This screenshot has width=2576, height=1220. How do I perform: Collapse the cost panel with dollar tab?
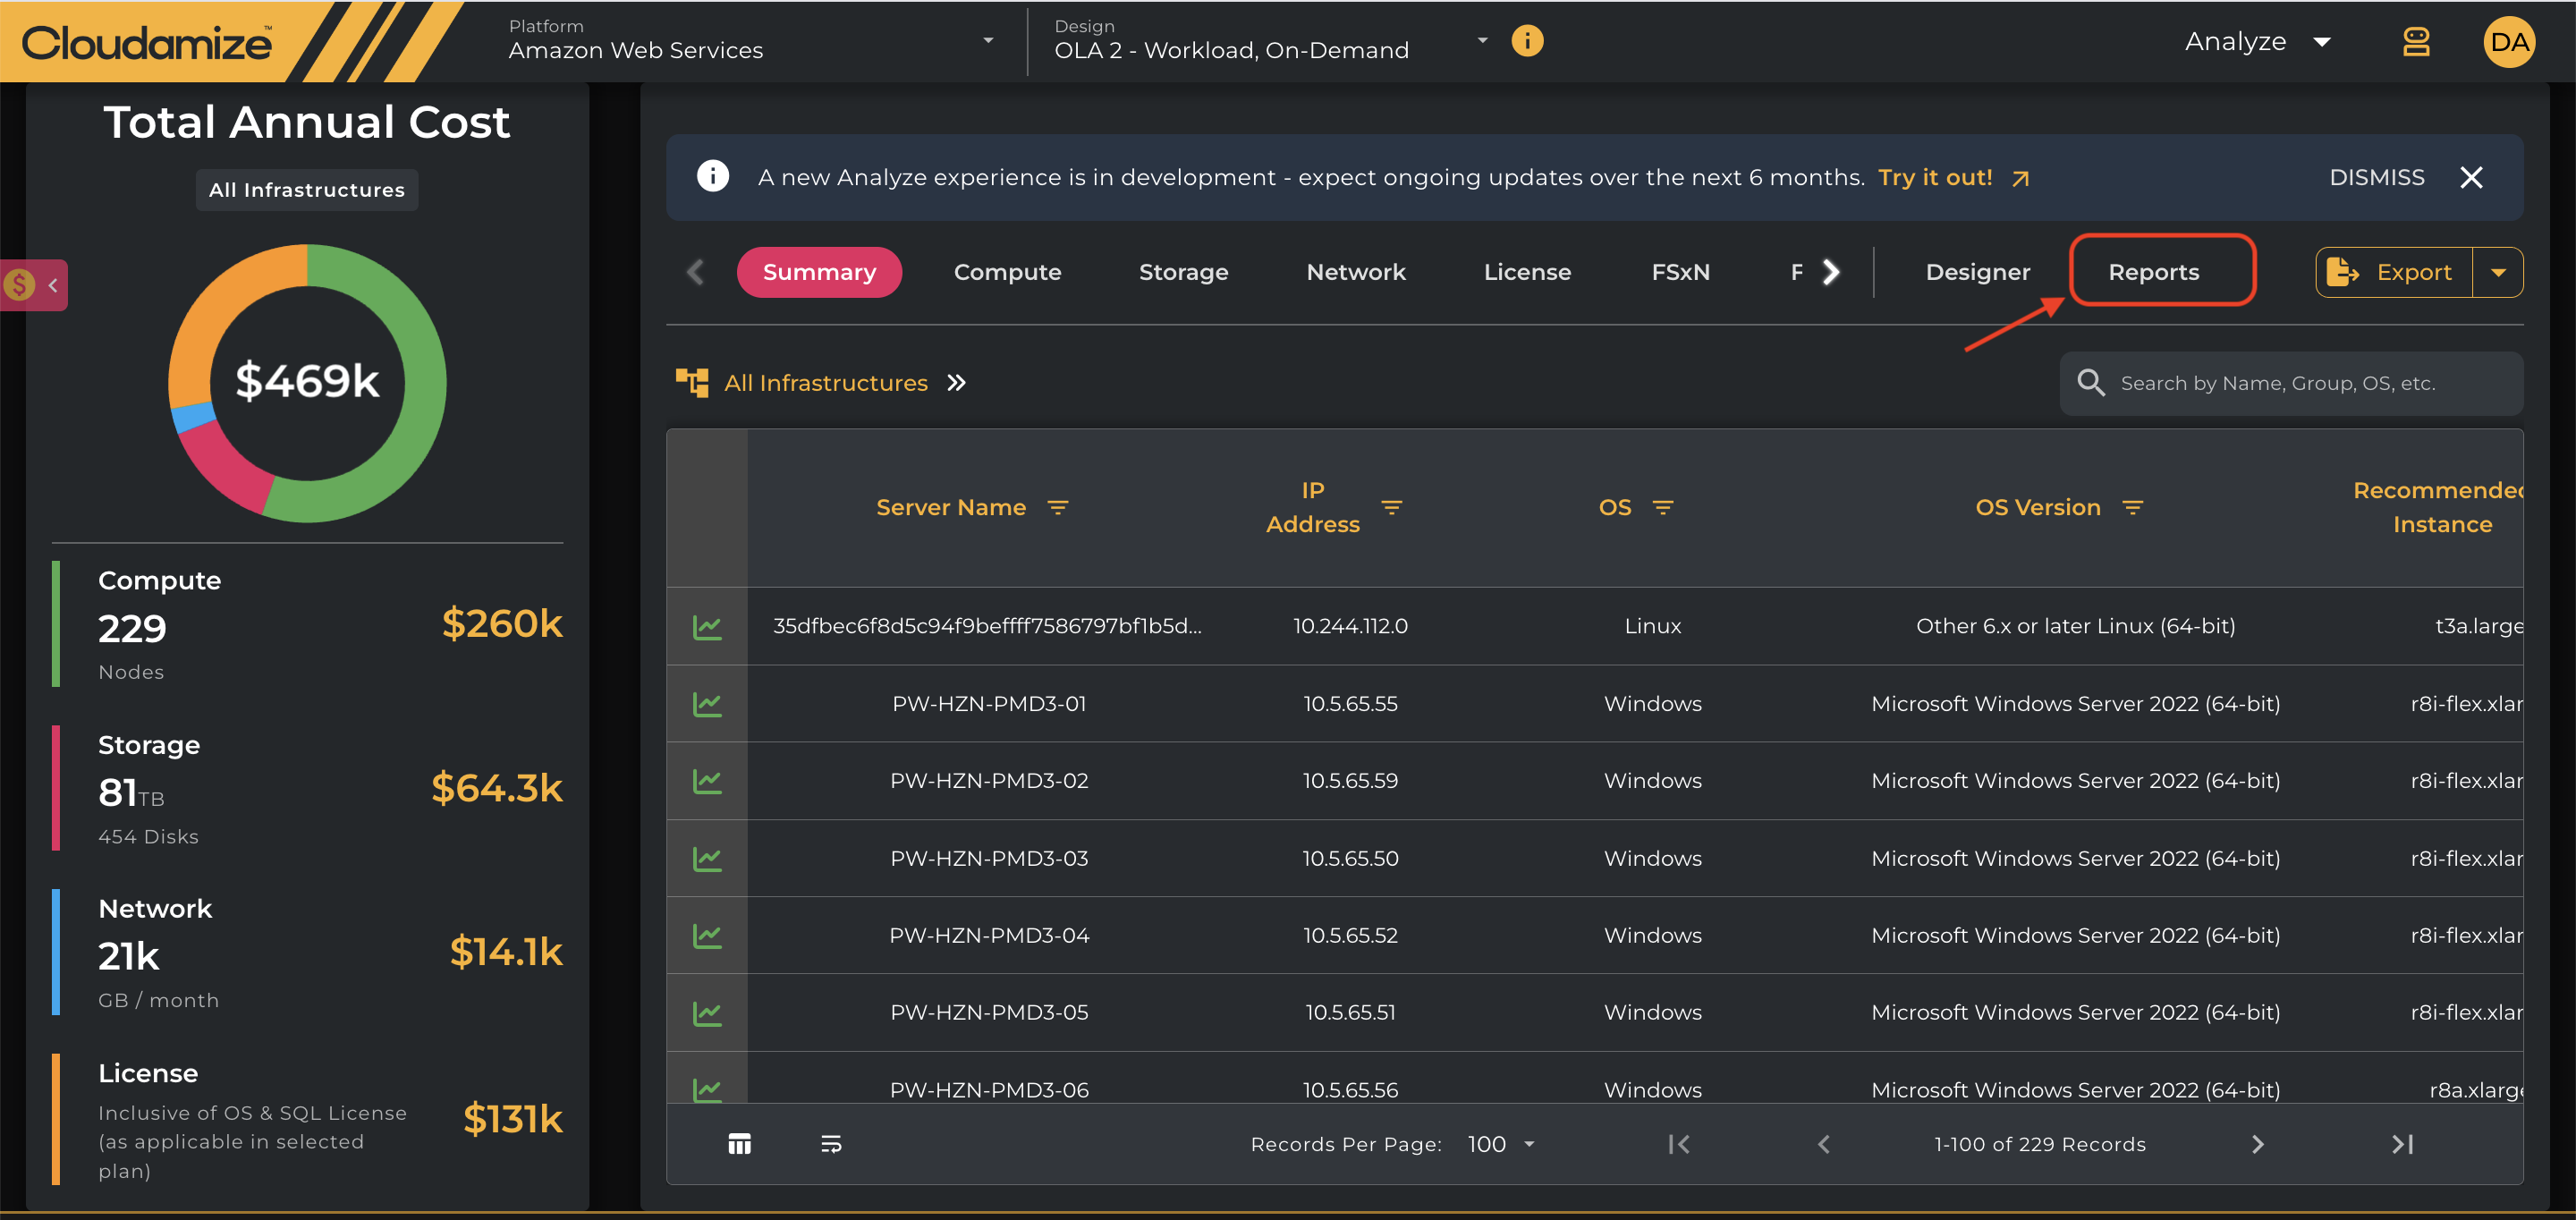coord(34,285)
